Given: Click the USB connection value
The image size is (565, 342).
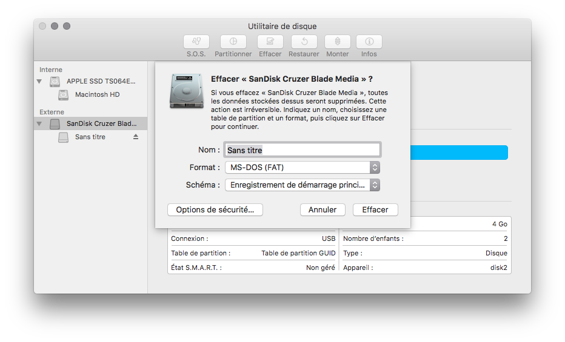Looking at the screenshot, I should pos(329,238).
